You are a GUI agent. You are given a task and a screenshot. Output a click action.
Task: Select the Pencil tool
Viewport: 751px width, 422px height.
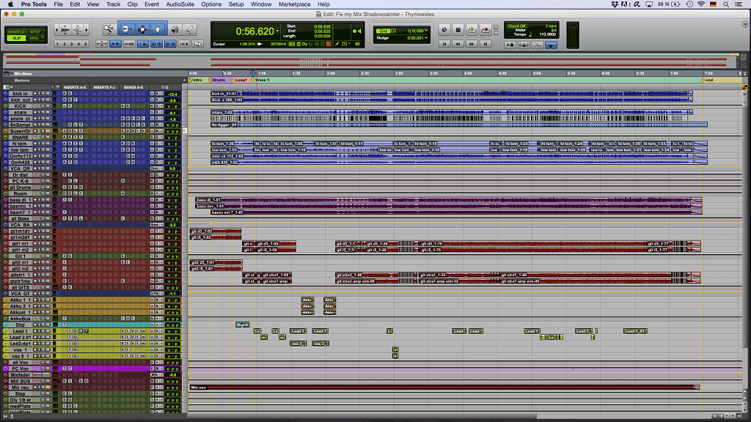click(x=190, y=29)
